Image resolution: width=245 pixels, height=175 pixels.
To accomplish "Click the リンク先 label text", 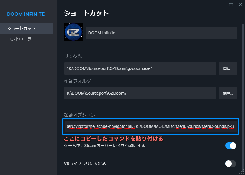I will pos(73,56).
